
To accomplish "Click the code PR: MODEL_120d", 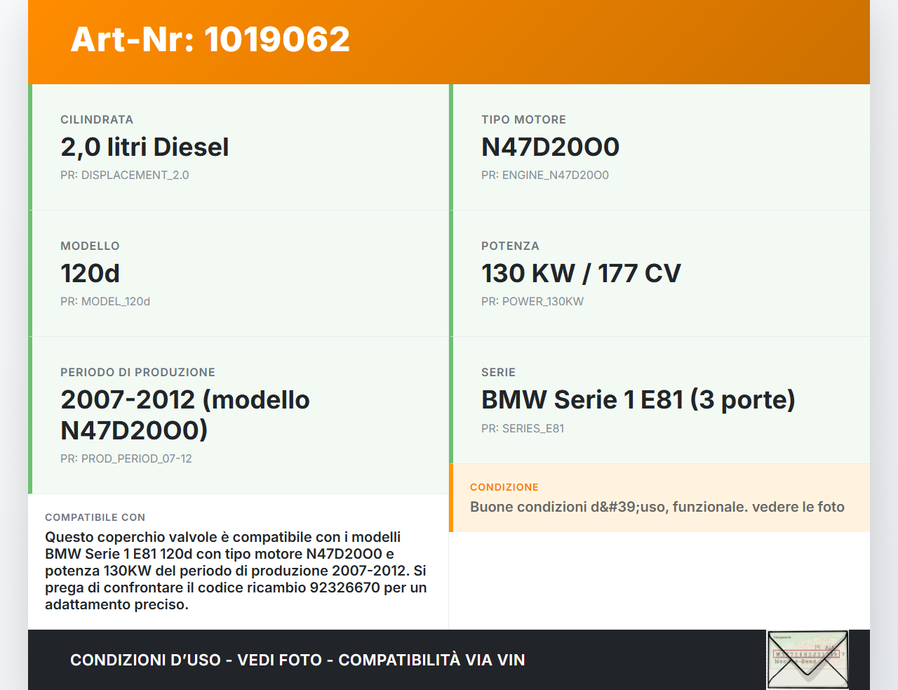I will (105, 301).
